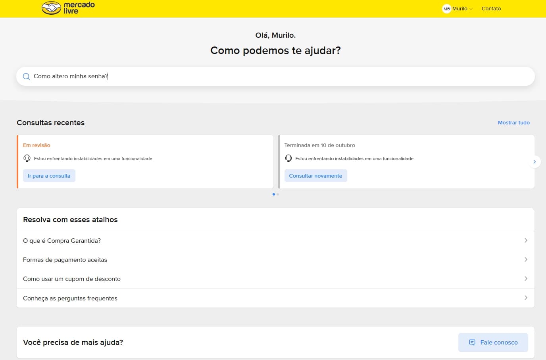This screenshot has width=546, height=360.
Task: Select the second carousel pagination dot
Action: pos(278,194)
